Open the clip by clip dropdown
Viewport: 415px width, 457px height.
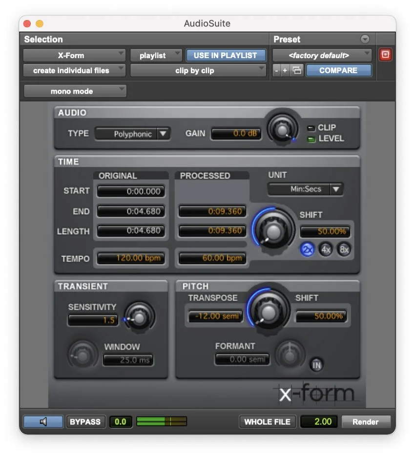[x=198, y=70]
